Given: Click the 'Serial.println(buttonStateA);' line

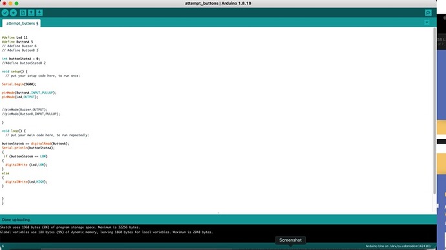Looking at the screenshot, I should [x=28, y=148].
